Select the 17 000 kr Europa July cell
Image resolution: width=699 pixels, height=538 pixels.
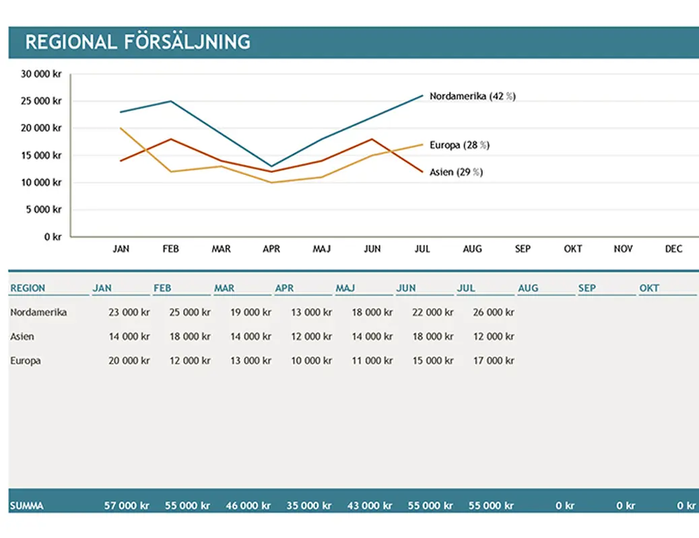(493, 360)
